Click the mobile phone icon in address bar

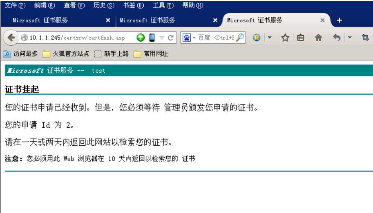(x=152, y=38)
